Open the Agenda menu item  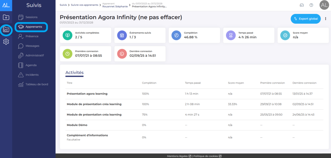tap(31, 65)
